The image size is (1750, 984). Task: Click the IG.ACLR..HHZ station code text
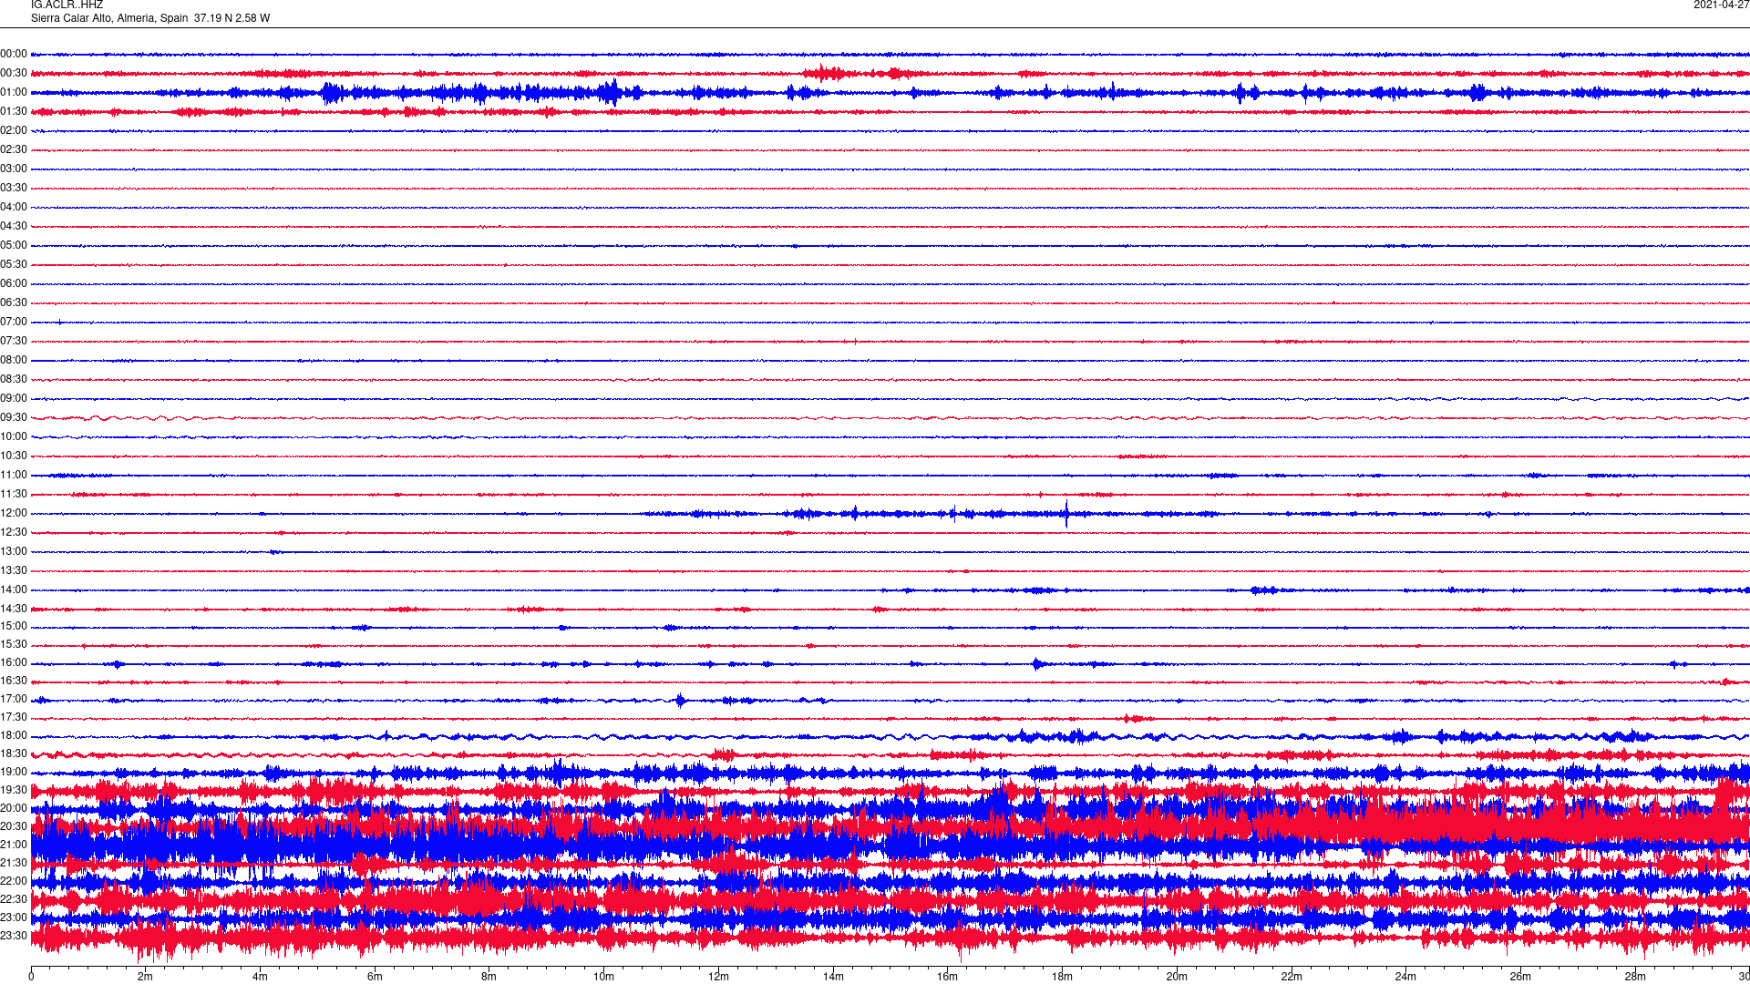tap(67, 5)
